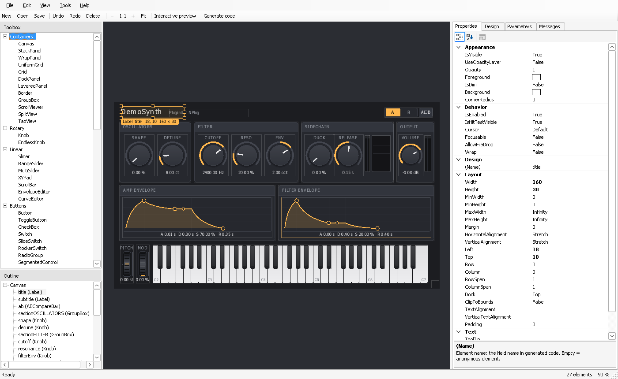Click the CUTOFF knob in the synth

click(x=213, y=155)
